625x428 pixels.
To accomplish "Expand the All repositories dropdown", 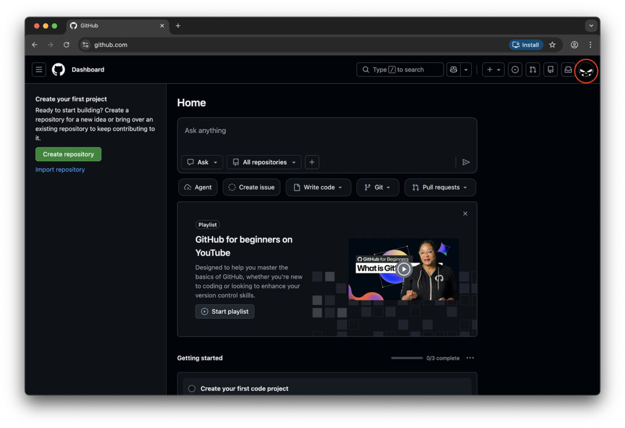I will [x=264, y=162].
